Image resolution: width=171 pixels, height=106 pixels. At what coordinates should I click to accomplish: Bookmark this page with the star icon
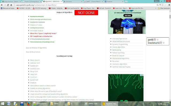[x=162, y=5]
